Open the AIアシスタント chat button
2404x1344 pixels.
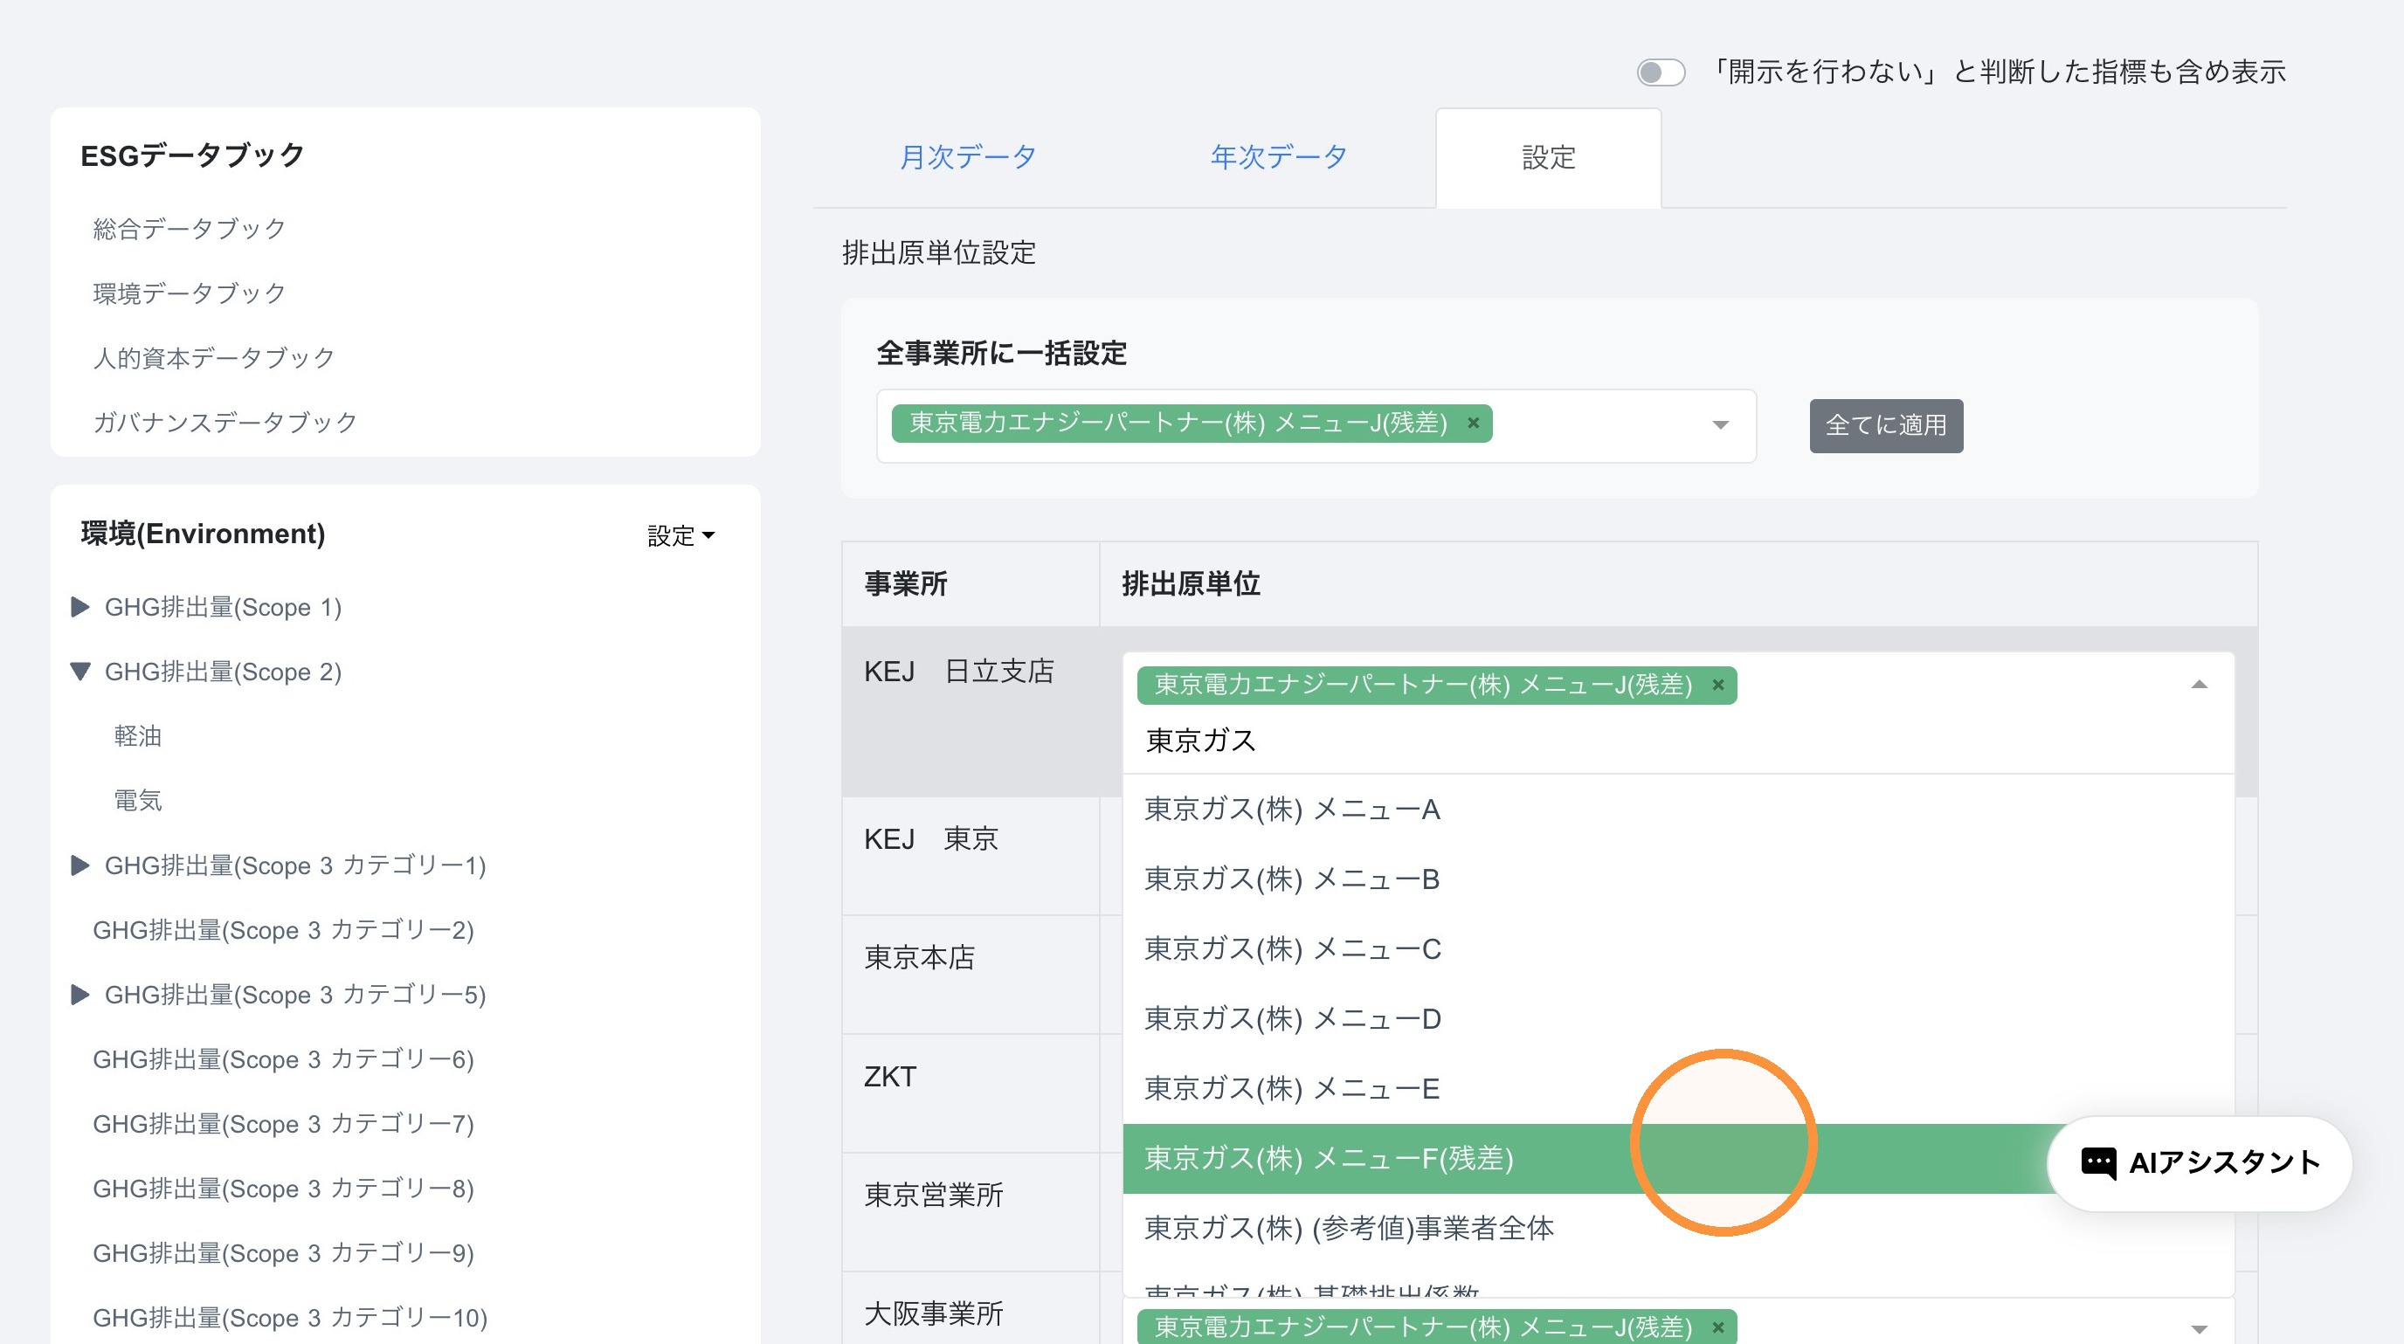(2200, 1163)
